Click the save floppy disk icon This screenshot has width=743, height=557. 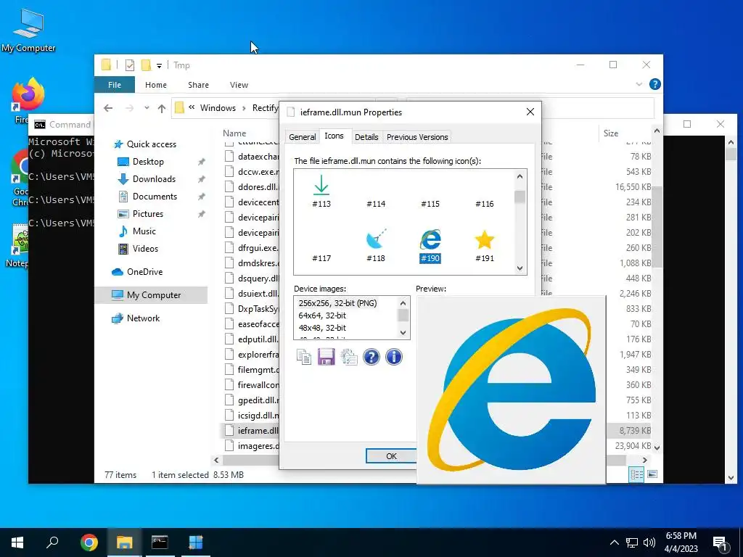(326, 357)
